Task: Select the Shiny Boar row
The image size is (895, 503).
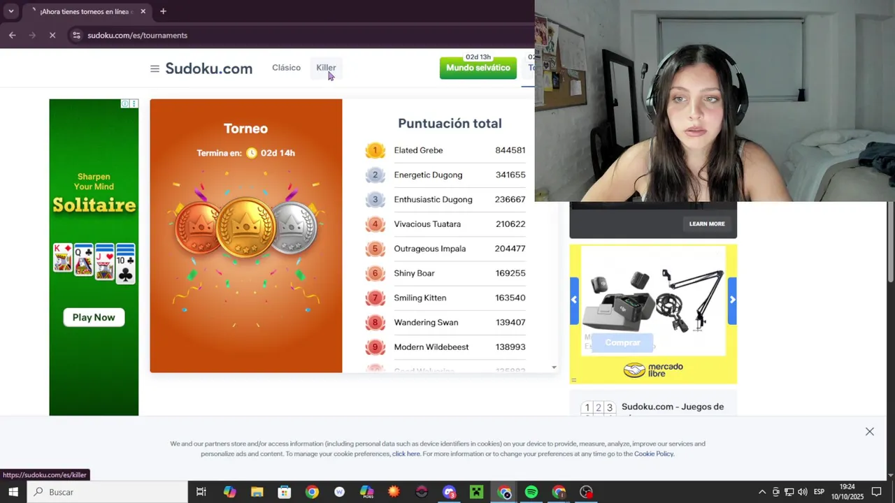Action: [x=445, y=273]
